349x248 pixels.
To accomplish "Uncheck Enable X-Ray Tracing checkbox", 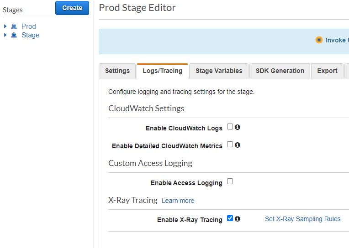I will (230, 218).
